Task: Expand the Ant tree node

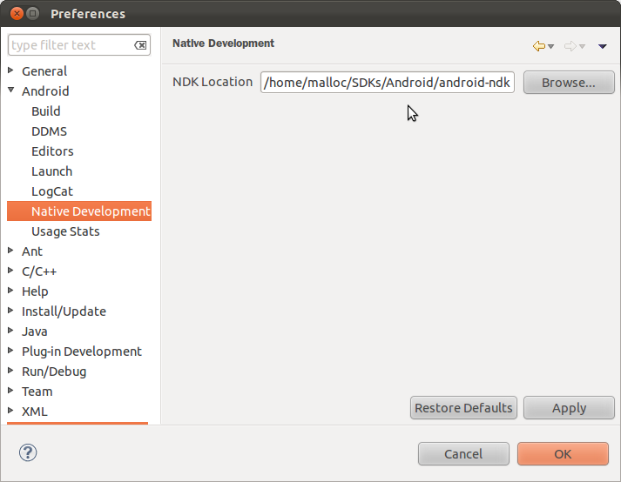Action: click(10, 251)
